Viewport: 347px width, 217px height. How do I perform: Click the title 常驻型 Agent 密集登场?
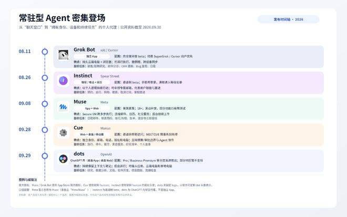pos(62,18)
